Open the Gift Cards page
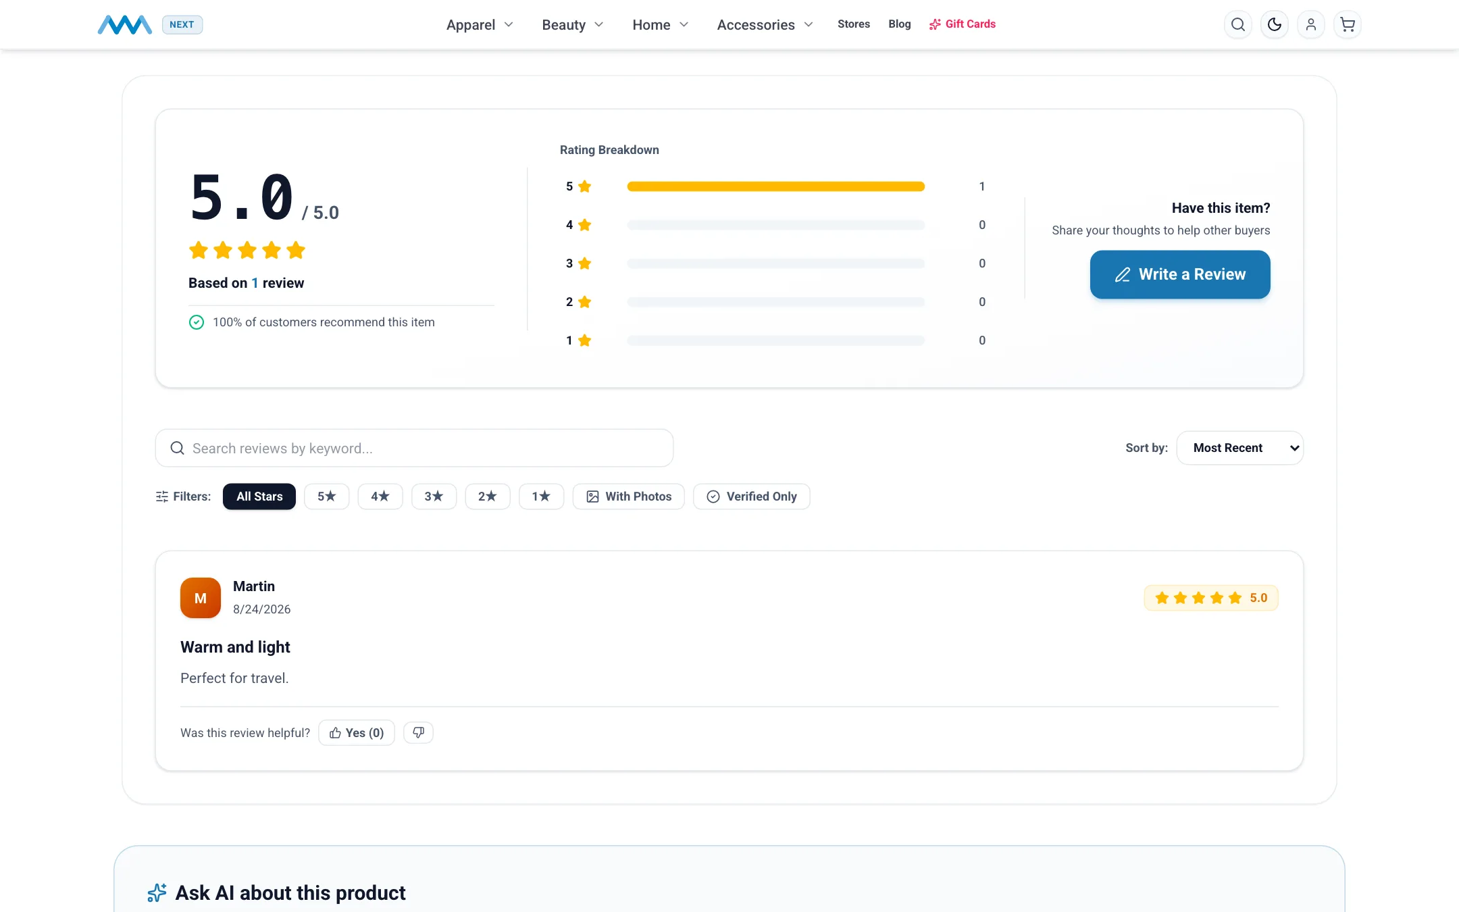1459x912 pixels. pyautogui.click(x=962, y=24)
